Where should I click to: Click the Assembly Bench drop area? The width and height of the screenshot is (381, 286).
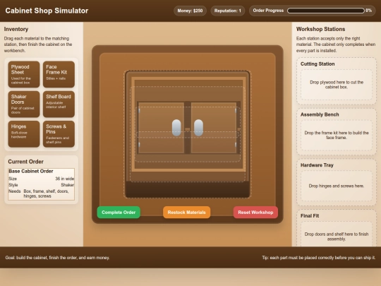(x=337, y=135)
